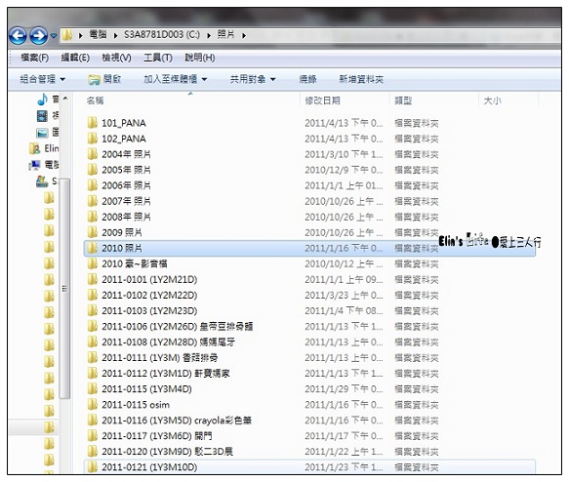Click the 燒錄 toolbar button
This screenshot has height=482, width=569.
tap(307, 79)
